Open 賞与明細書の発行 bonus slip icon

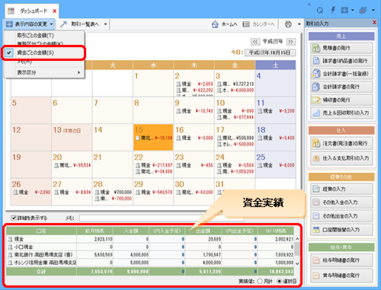coord(316,276)
